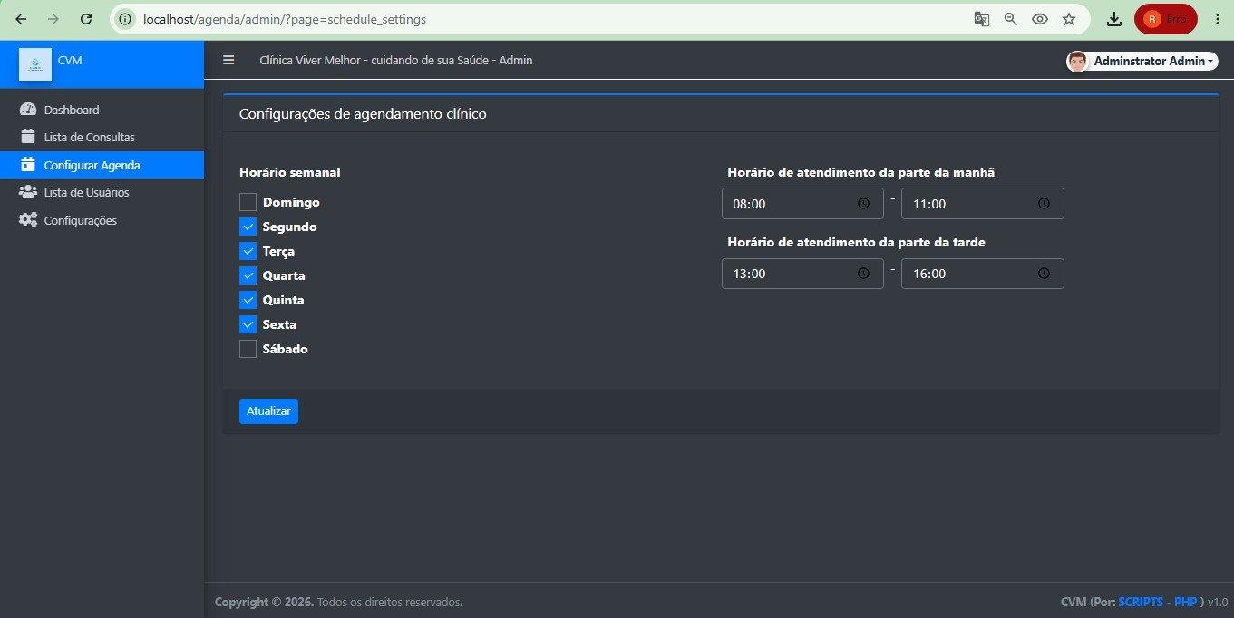Click the clock icon in 11:00 field

point(1044,204)
